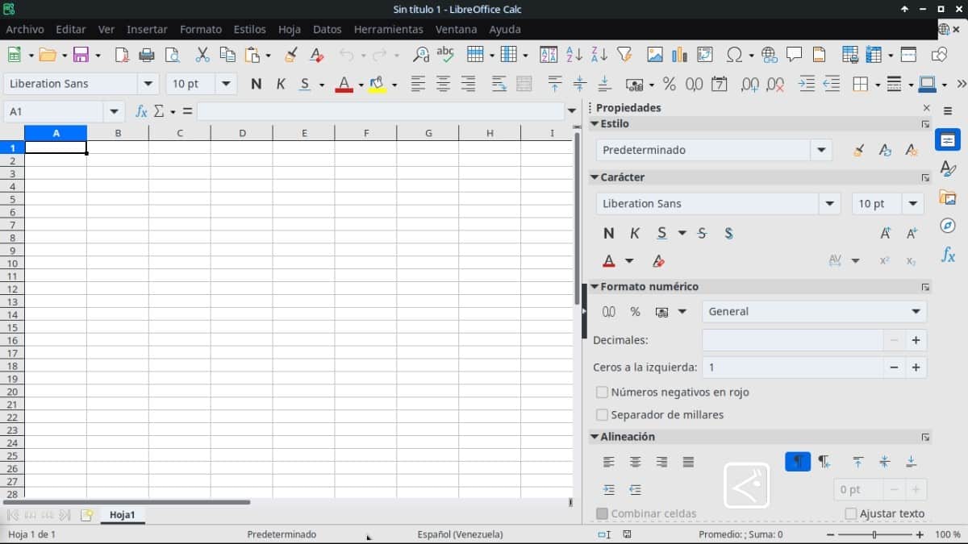968x544 pixels.
Task: Open the Predeterminado style dropdown
Action: 821,149
